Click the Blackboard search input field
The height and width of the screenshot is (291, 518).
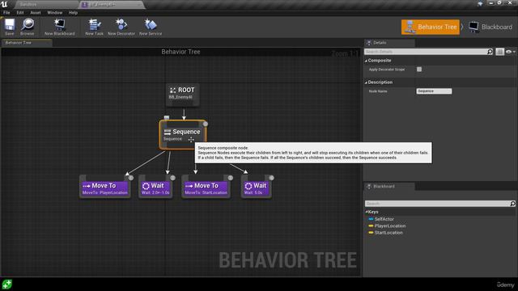(x=437, y=204)
